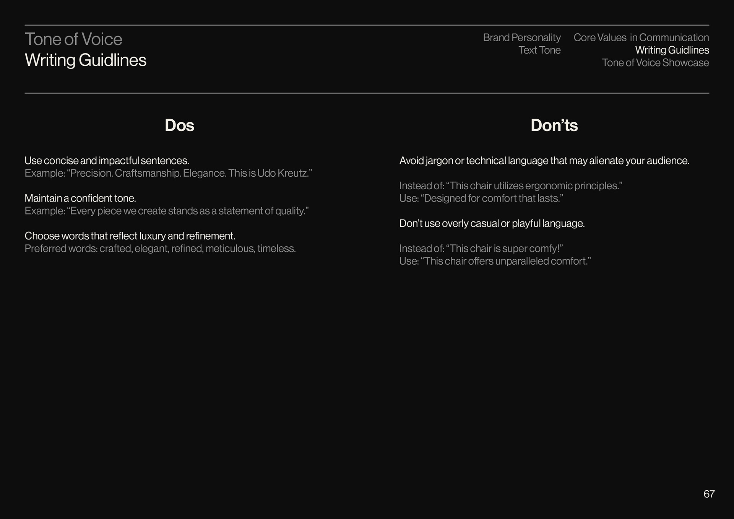Click the 'utilizes ergonomic principles' example
This screenshot has width=734, height=519.
510,186
